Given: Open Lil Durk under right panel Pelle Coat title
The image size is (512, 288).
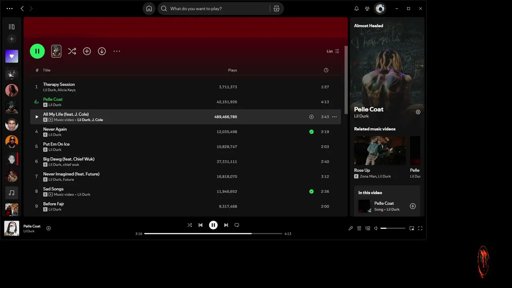Looking at the screenshot, I should point(361,116).
